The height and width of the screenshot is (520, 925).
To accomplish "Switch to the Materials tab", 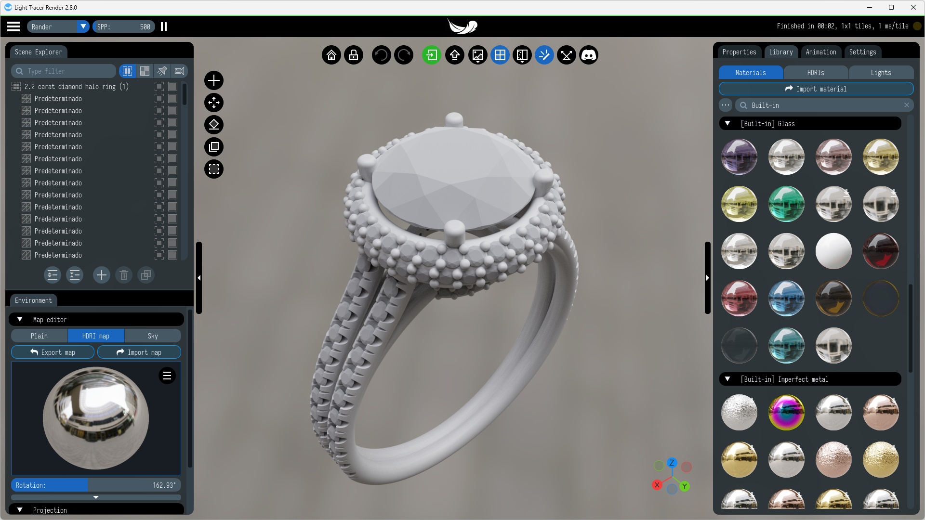I will click(x=751, y=72).
